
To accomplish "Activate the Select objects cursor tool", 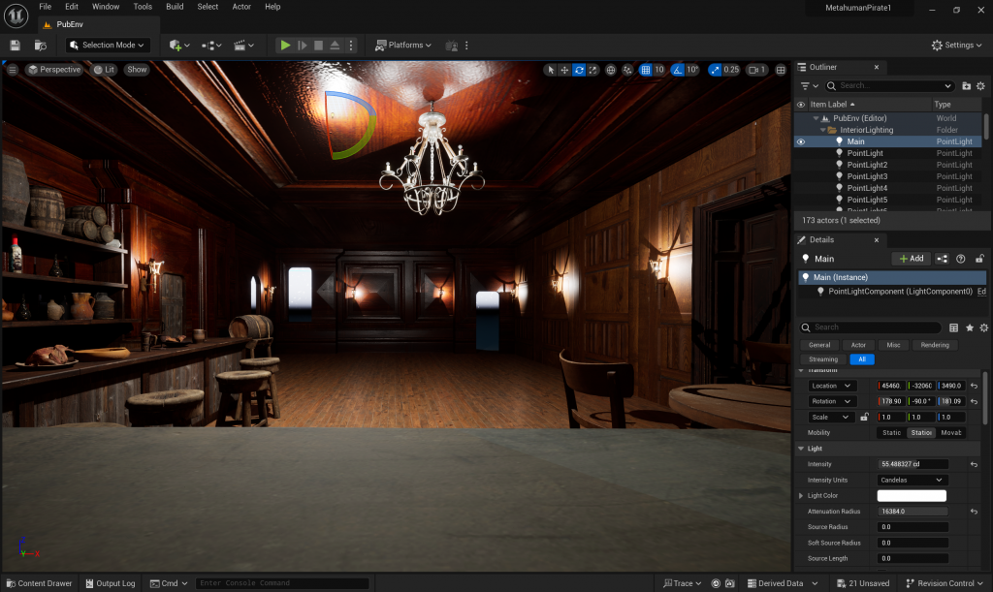I will (x=551, y=70).
